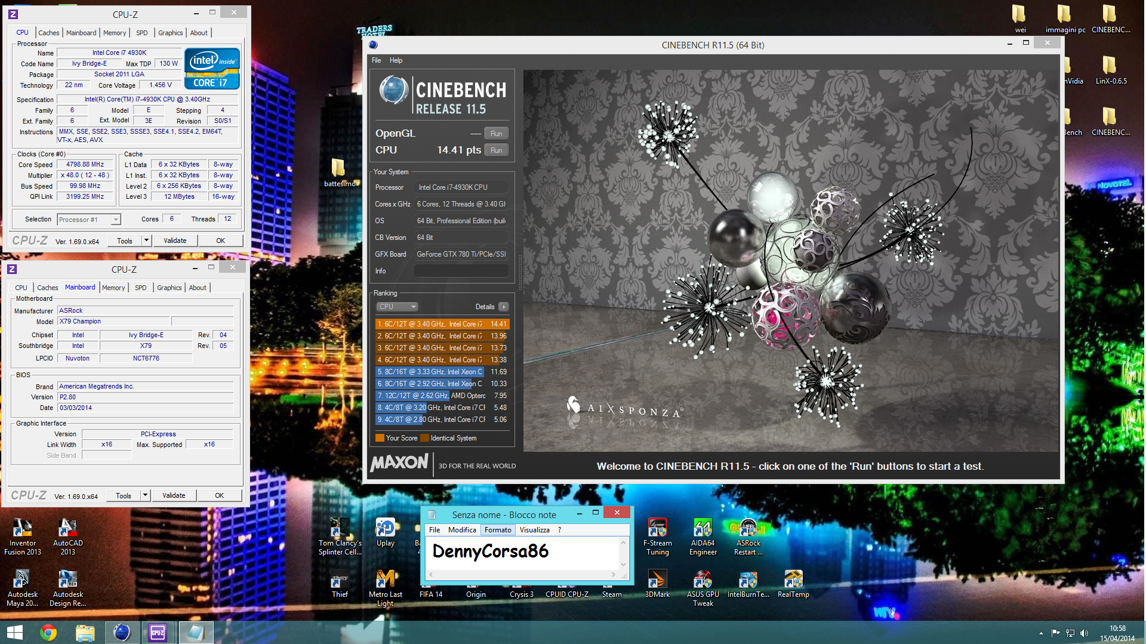Show hidden system tray icons
1146x644 pixels.
[x=1041, y=633]
